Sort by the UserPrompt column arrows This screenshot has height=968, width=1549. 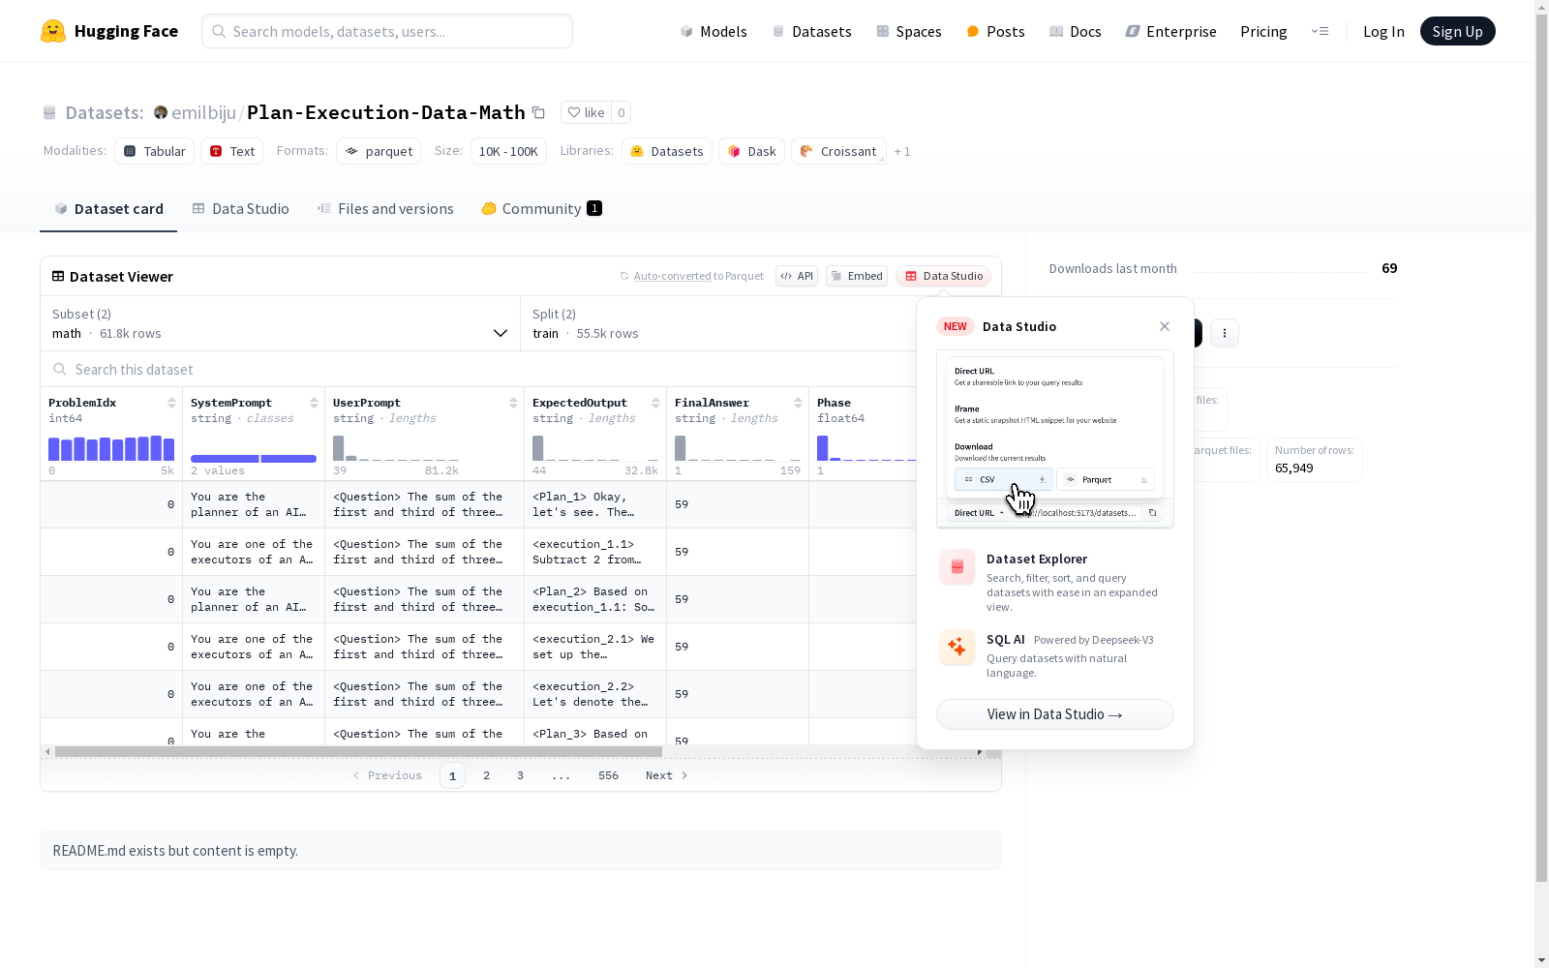pos(513,403)
